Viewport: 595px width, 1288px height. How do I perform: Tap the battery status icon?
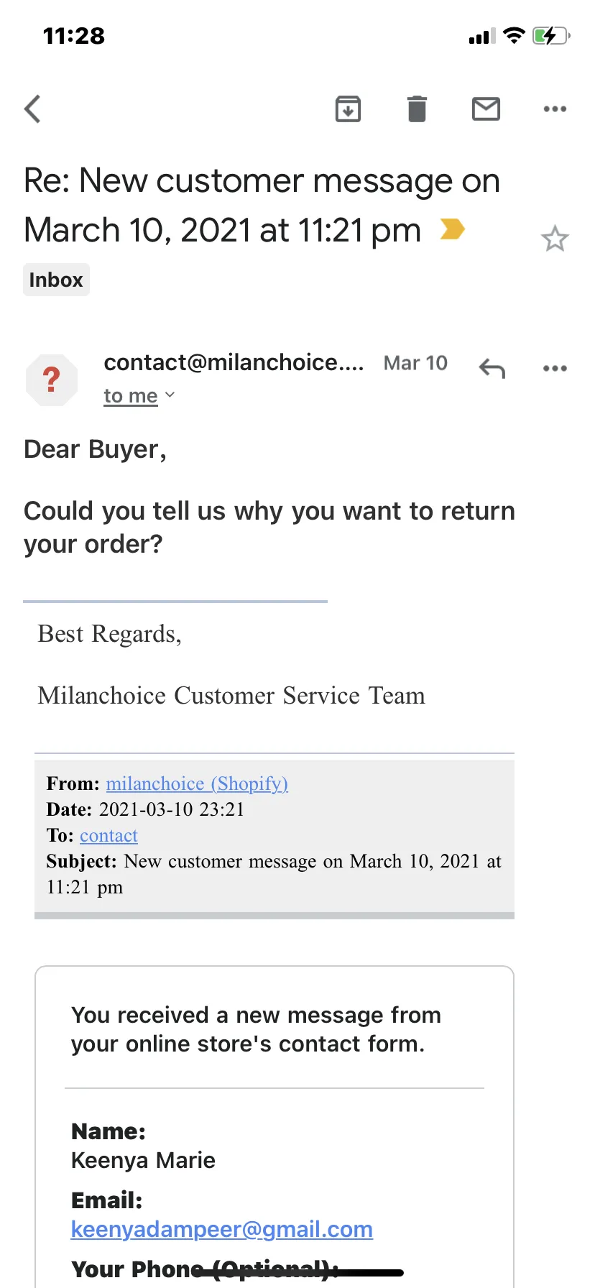pyautogui.click(x=551, y=35)
